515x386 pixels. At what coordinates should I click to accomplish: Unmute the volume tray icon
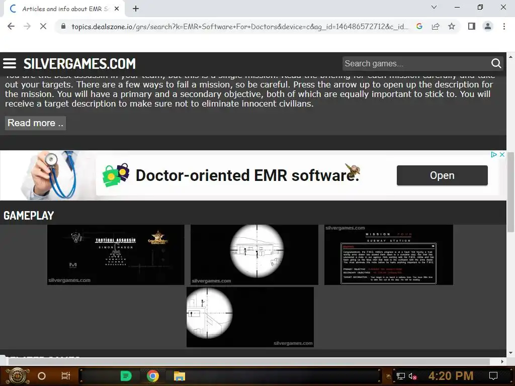(412, 376)
